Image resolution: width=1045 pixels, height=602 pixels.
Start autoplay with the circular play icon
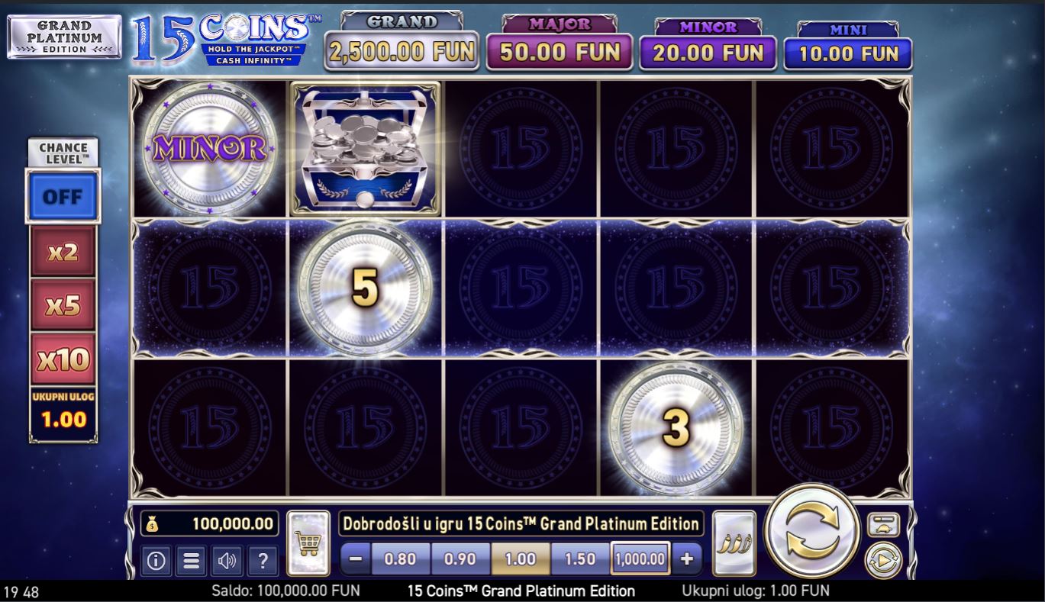[883, 560]
